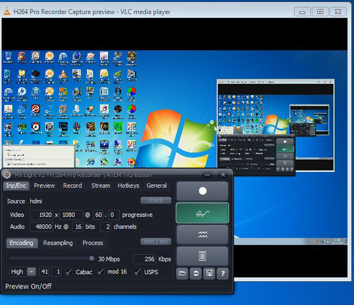This screenshot has width=354, height=305.
Task: Toggle the Cabac checkbox
Action: click(x=69, y=272)
